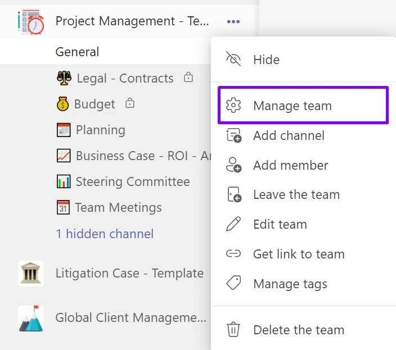396x350 pixels.
Task: Open the Budget channel
Action: tap(94, 104)
